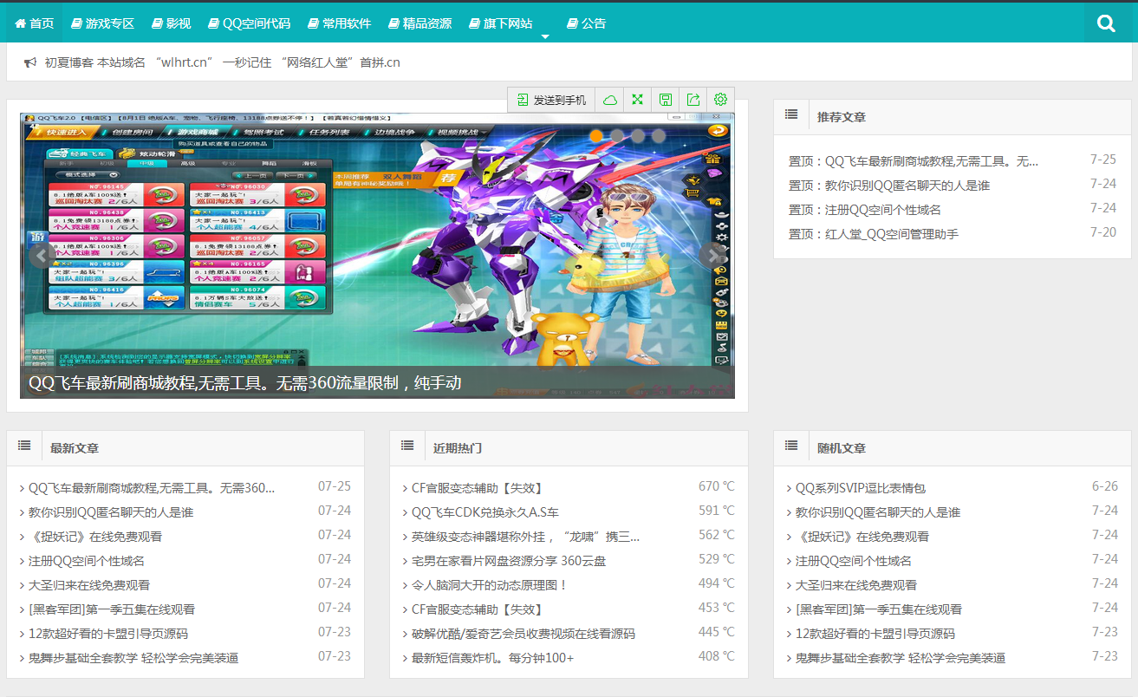Click the list icon beside 推荐文章
The width and height of the screenshot is (1138, 697).
pos(791,114)
